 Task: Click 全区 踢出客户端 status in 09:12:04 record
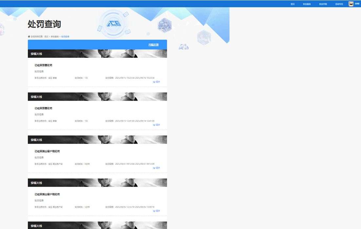[55, 164]
